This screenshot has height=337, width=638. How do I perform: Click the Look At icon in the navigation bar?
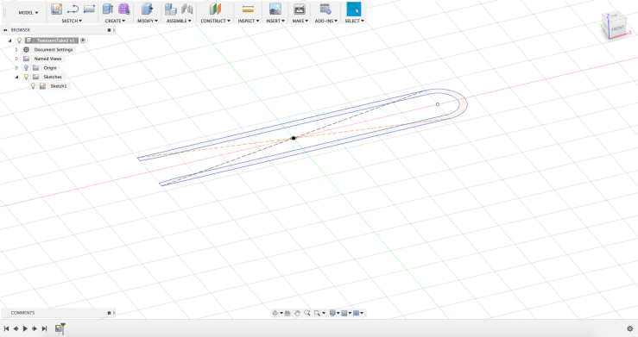(287, 313)
